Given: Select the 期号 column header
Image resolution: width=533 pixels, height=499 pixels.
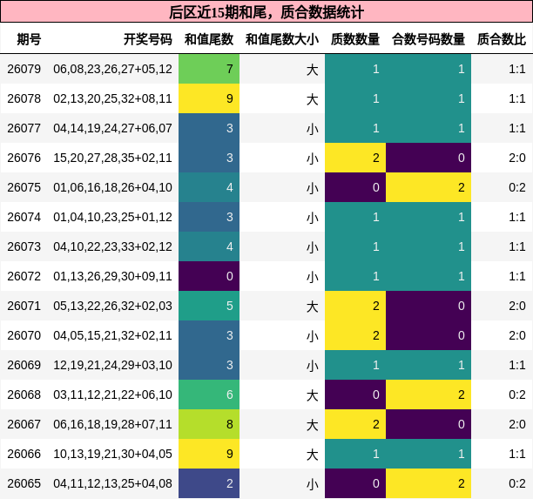Looking at the screenshot, I should pyautogui.click(x=29, y=39).
